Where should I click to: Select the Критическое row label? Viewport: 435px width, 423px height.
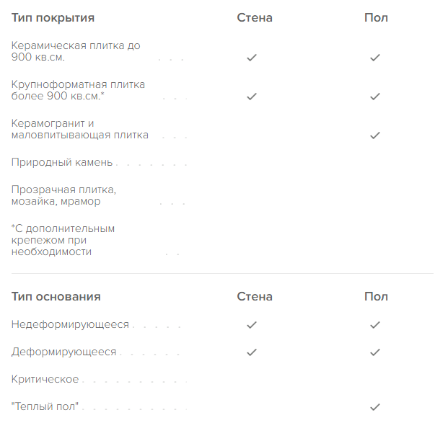click(x=45, y=379)
